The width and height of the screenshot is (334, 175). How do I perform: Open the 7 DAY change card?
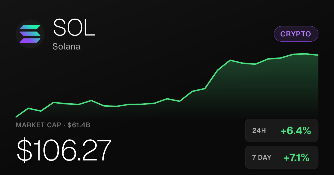coord(282,157)
